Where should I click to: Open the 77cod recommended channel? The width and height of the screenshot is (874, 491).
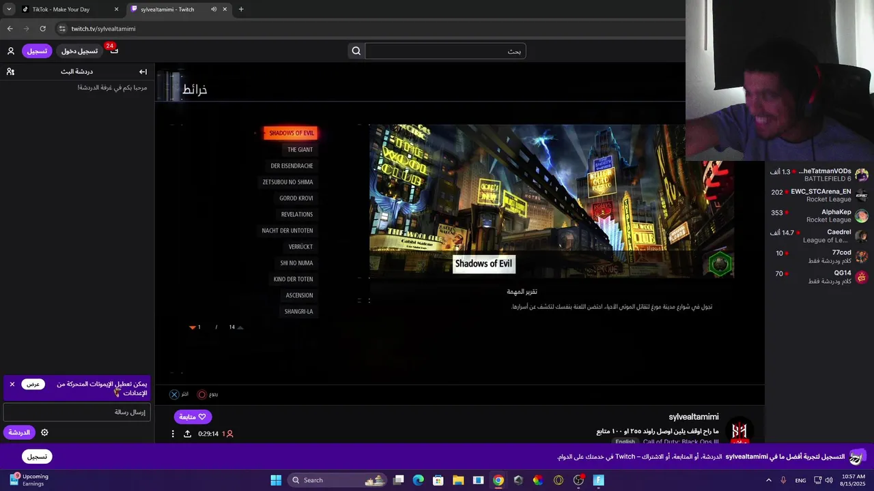[818, 256]
